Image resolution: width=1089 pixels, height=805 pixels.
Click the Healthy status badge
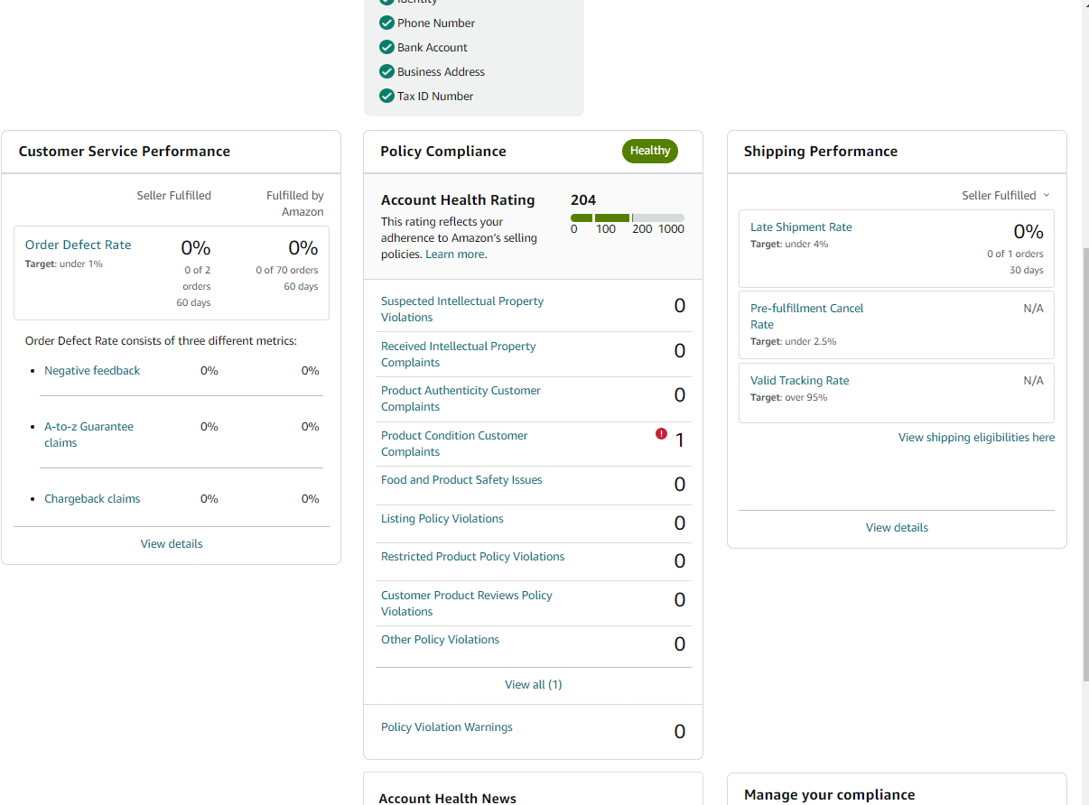pyautogui.click(x=650, y=151)
